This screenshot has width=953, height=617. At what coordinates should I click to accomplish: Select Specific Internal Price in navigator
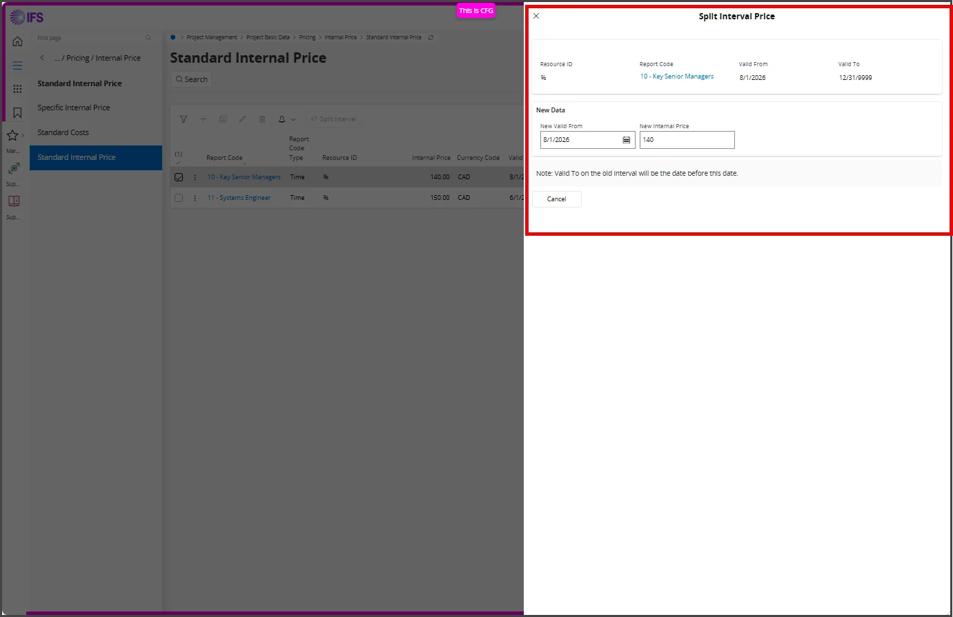pos(74,108)
